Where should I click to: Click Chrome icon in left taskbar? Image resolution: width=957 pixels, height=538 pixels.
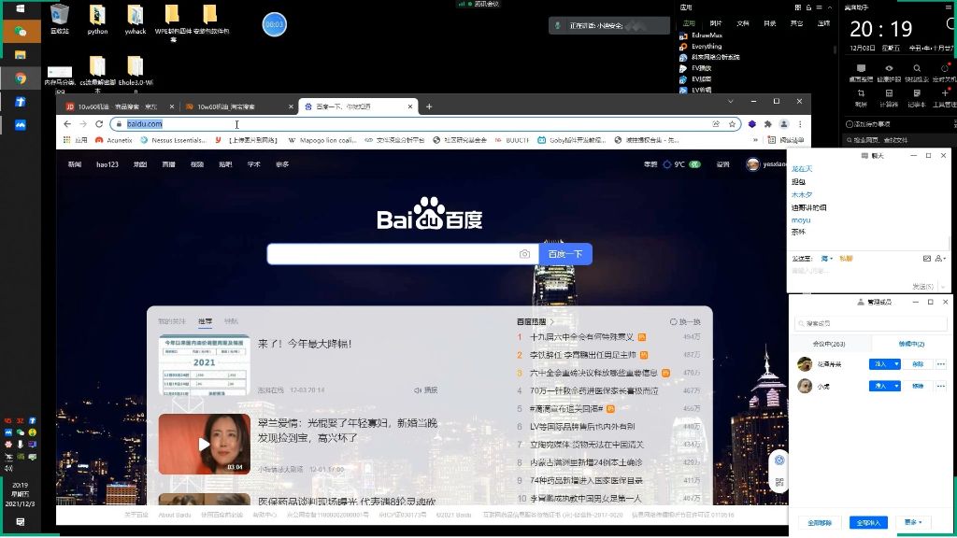(21, 78)
